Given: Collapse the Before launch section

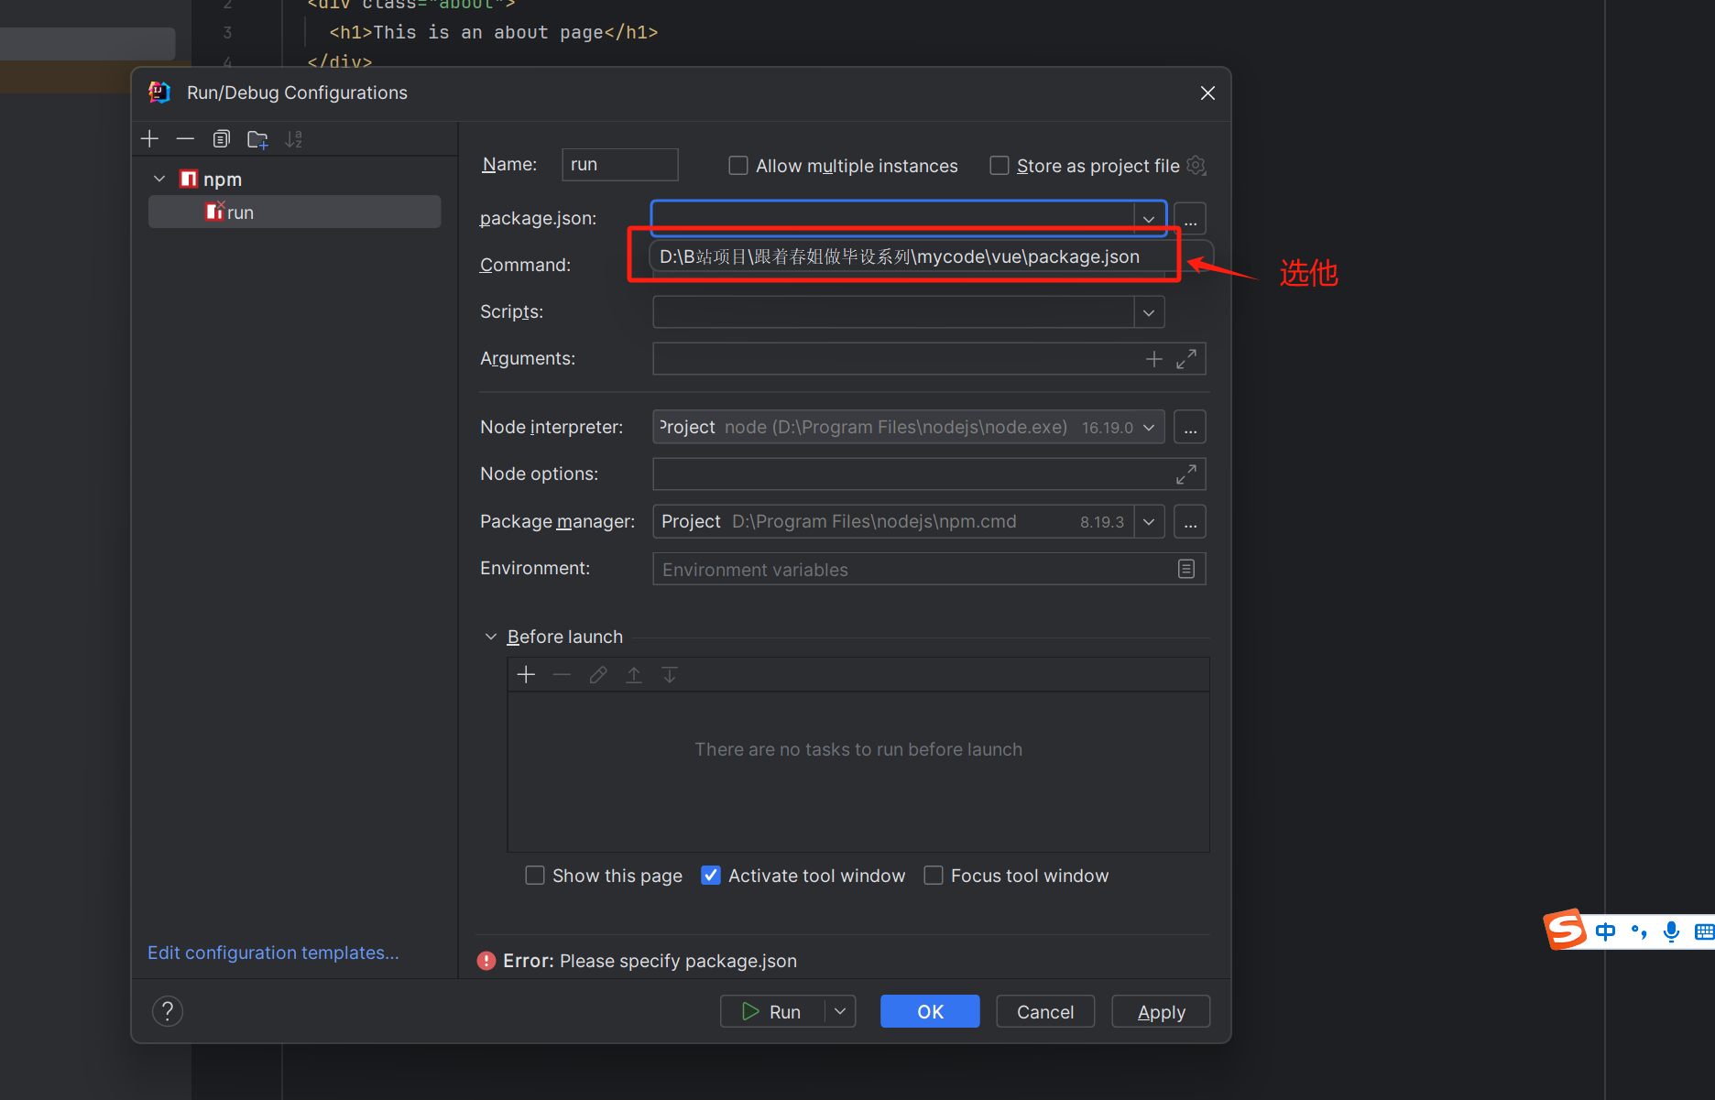Looking at the screenshot, I should tap(490, 637).
